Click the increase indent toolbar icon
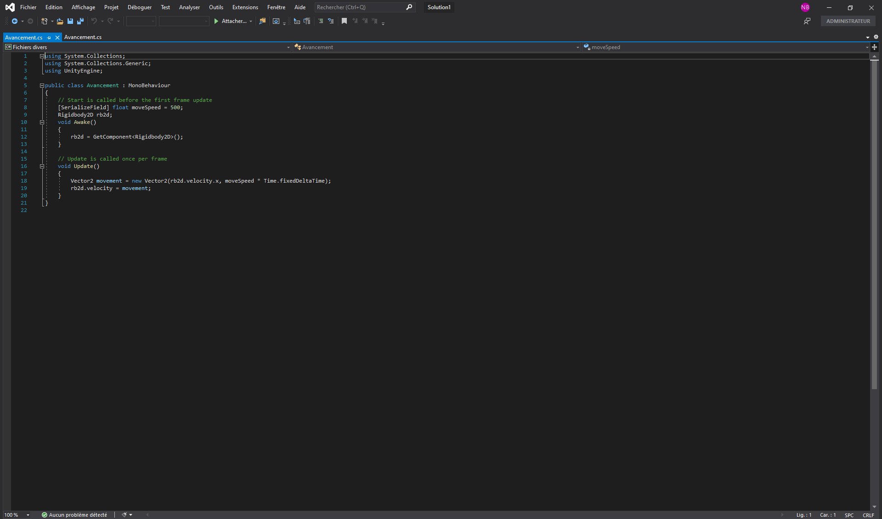The width and height of the screenshot is (882, 519). coord(307,21)
